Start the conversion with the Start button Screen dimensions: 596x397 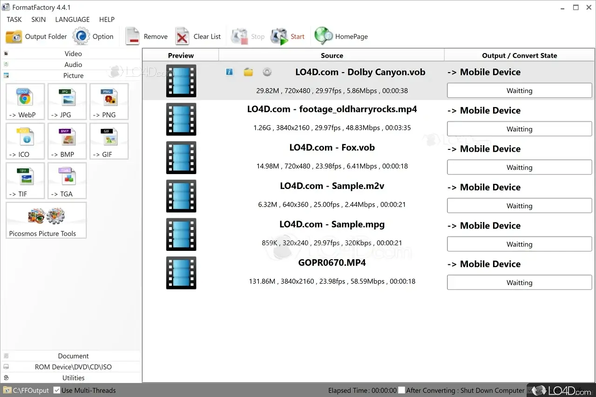click(x=288, y=36)
